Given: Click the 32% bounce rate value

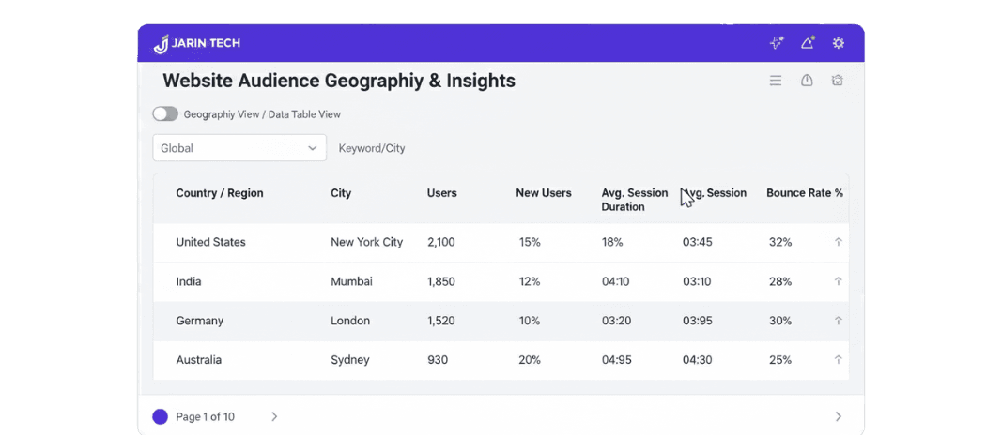Looking at the screenshot, I should (x=780, y=242).
